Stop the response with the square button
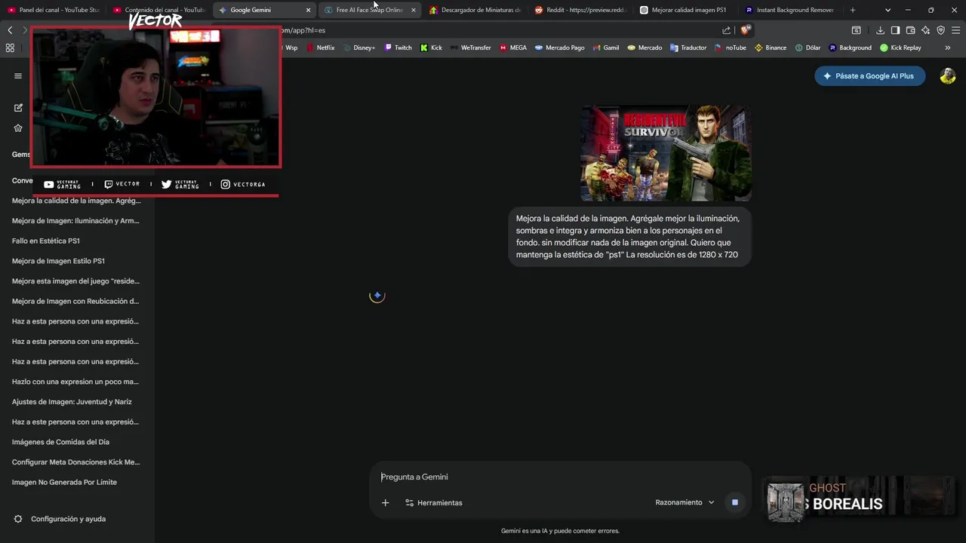 click(734, 502)
